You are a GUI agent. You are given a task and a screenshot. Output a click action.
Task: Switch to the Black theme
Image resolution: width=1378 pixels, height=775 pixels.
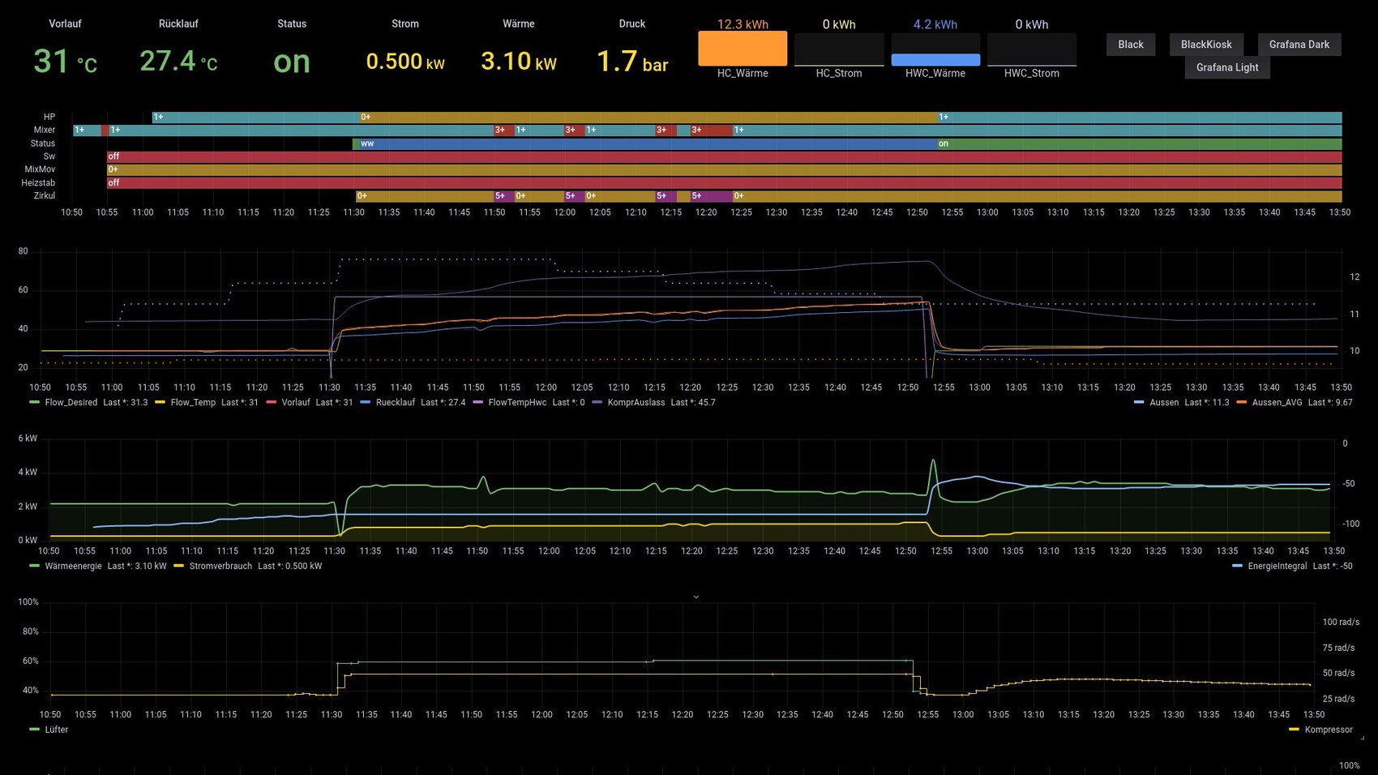click(x=1130, y=45)
